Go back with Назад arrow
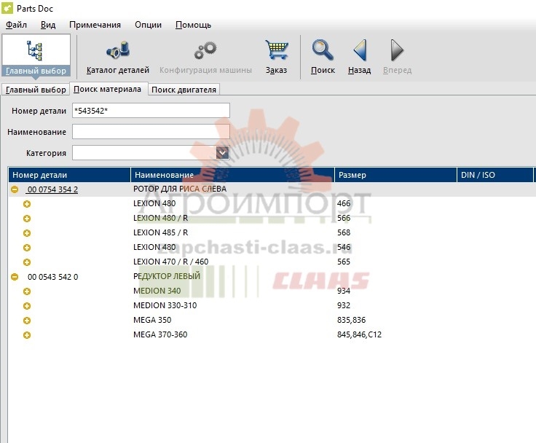This screenshot has width=536, height=443. 359,58
